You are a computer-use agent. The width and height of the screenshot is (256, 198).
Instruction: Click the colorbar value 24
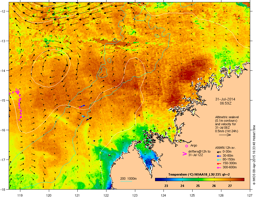(x=182, y=186)
